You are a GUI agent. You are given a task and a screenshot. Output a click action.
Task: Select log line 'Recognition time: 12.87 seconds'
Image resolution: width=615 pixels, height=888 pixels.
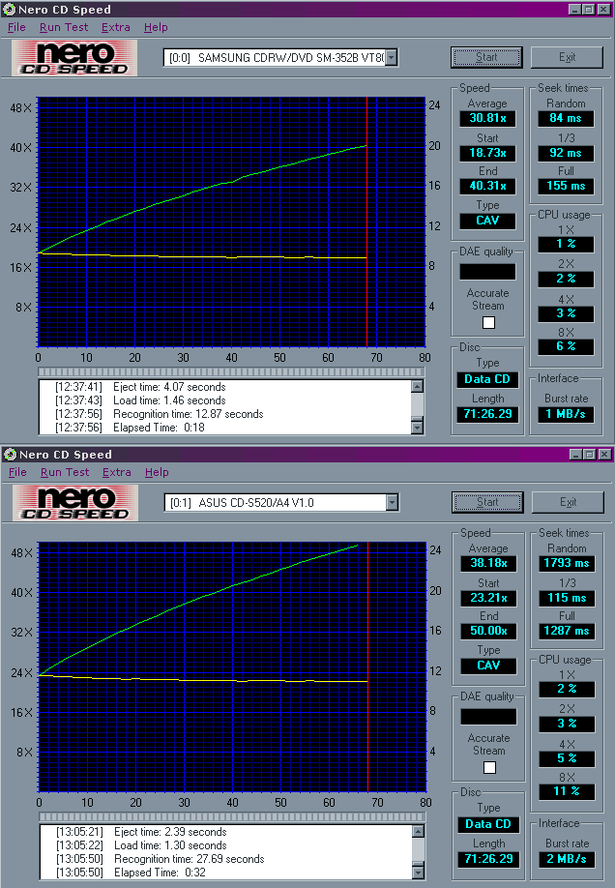[x=160, y=414]
